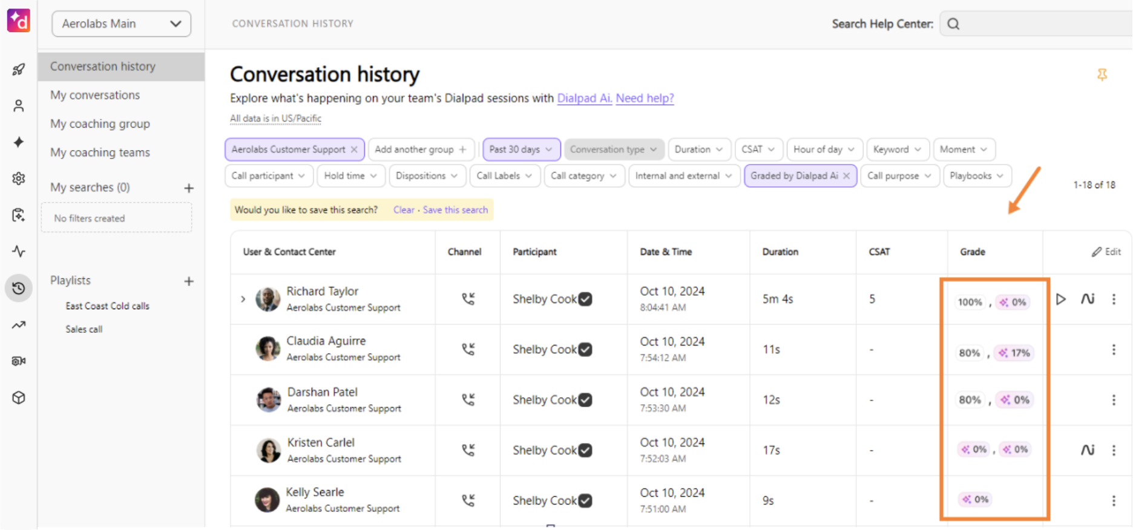Select Conversation history in side menu
This screenshot has width=1133, height=530.
pyautogui.click(x=121, y=67)
